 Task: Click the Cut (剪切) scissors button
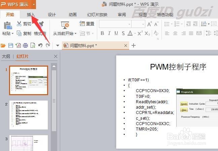pyautogui.click(x=24, y=24)
